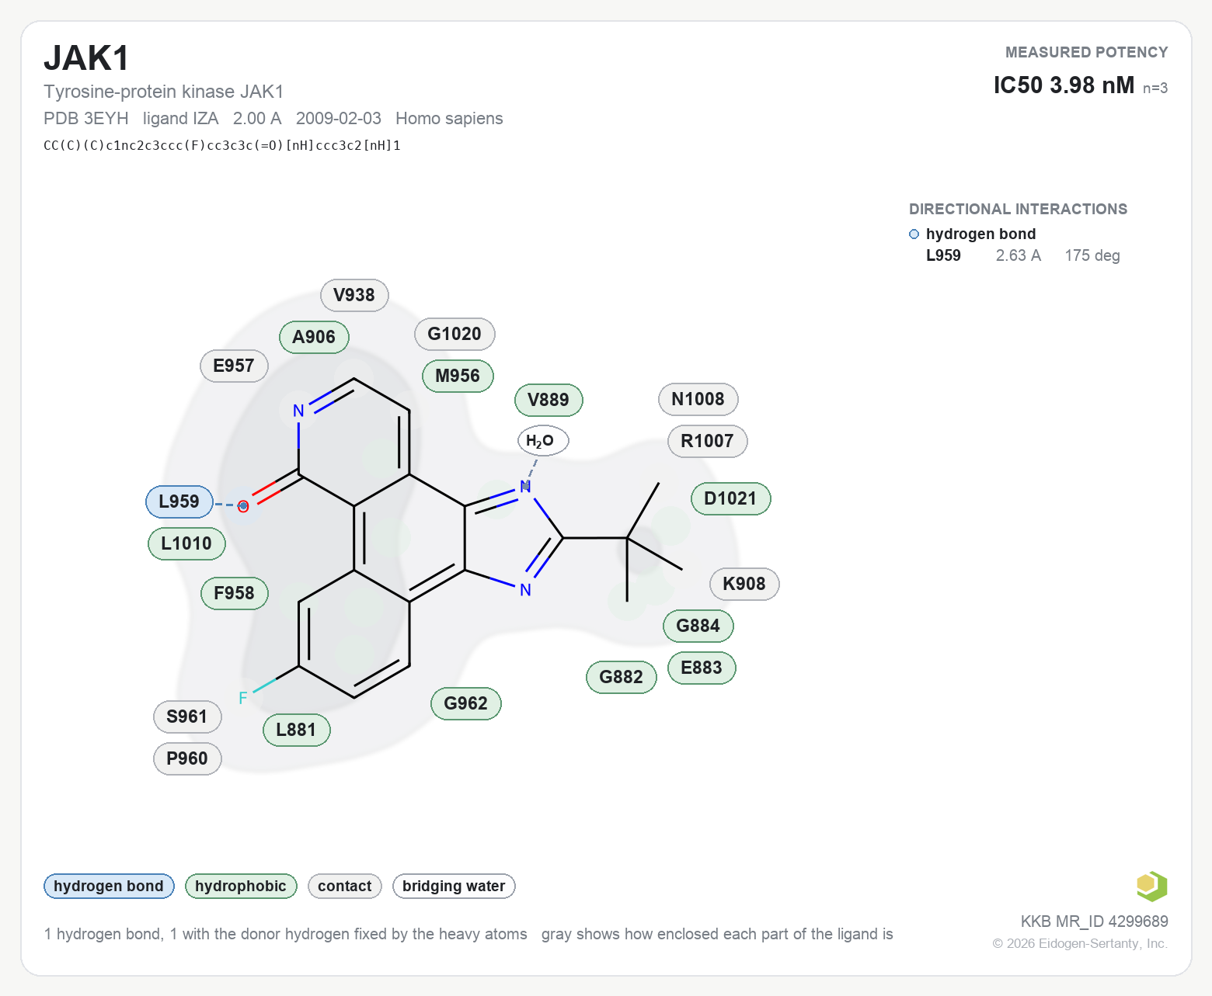Select the S961 contact label
Screen dimensions: 1212x996
coord(187,717)
